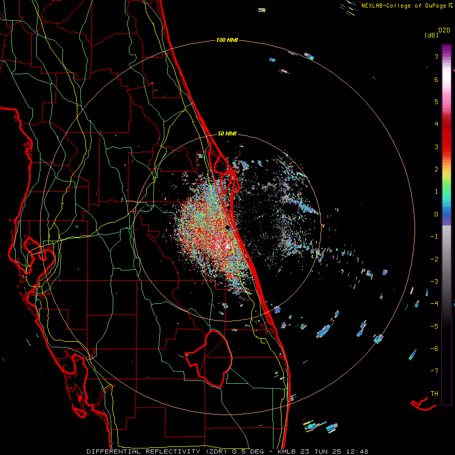Image resolution: width=455 pixels, height=455 pixels.
Task: Click the -4 tick on the color scale
Action: tap(434, 304)
